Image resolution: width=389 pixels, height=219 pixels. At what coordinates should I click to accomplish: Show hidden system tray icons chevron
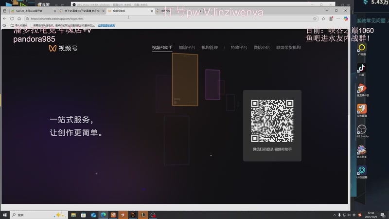click(335, 215)
